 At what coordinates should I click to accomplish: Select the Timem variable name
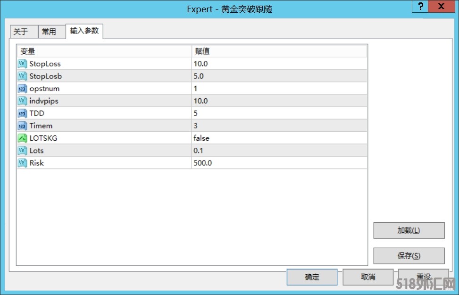click(41, 126)
